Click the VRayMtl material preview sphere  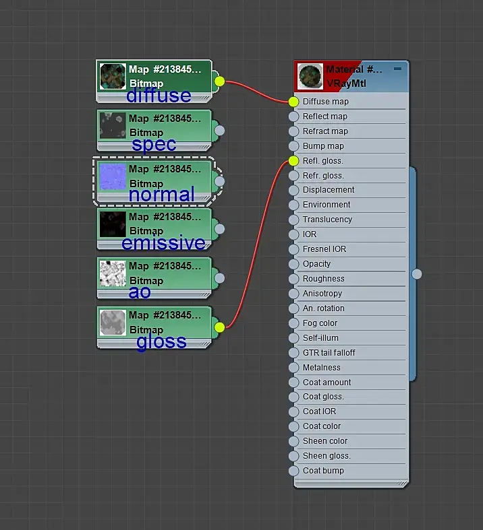[310, 77]
